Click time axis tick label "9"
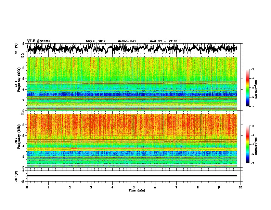Screen dimensions: 271x210 (x=219, y=187)
